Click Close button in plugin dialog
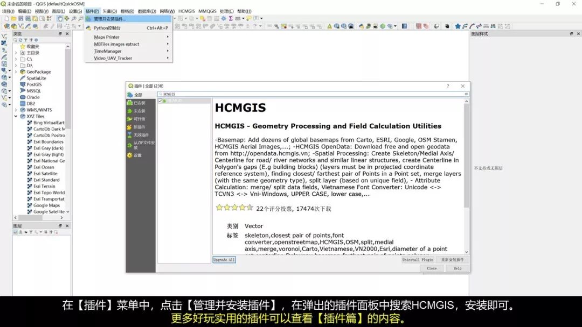The width and height of the screenshot is (582, 327). pyautogui.click(x=432, y=268)
